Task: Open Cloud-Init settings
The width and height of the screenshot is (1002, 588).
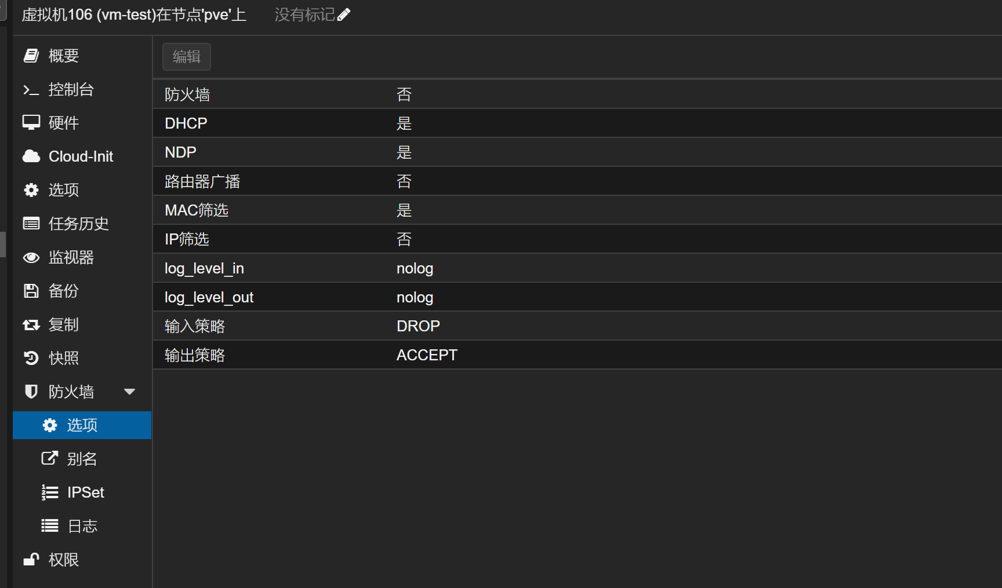Action: click(x=82, y=156)
